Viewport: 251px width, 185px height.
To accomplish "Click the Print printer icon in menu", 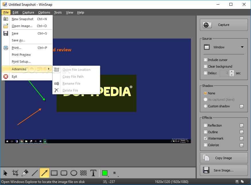I will (x=6, y=48).
